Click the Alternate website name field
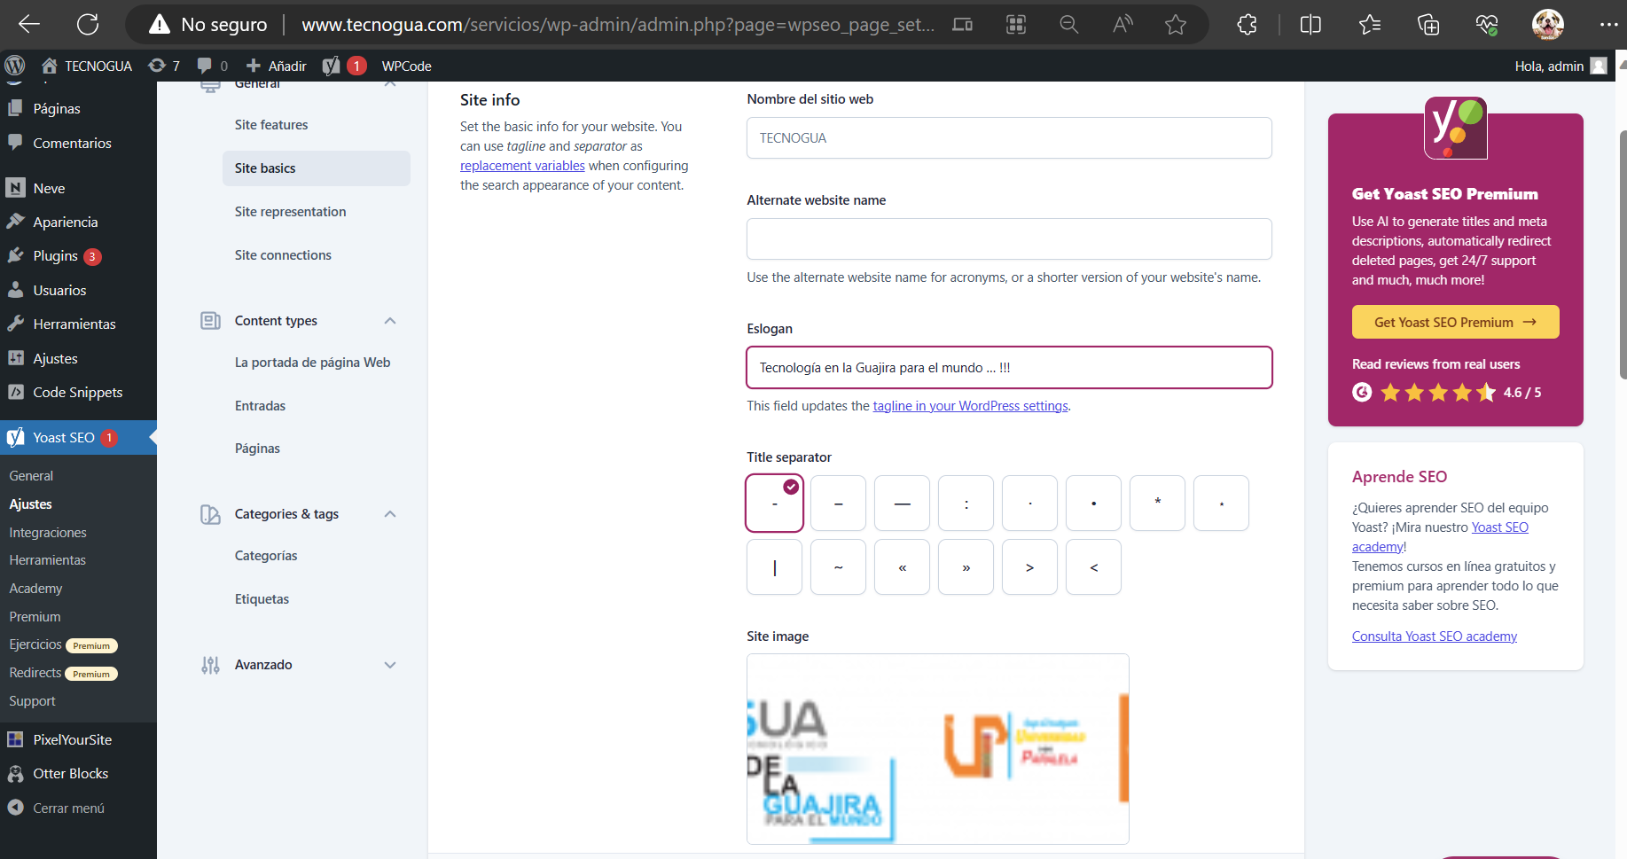 [1009, 239]
